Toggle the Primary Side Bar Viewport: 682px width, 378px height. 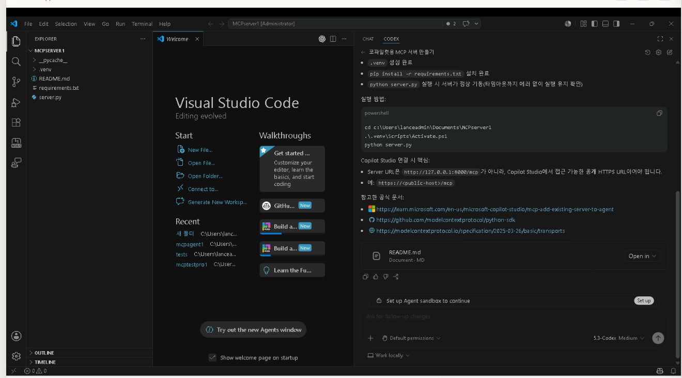(595, 24)
